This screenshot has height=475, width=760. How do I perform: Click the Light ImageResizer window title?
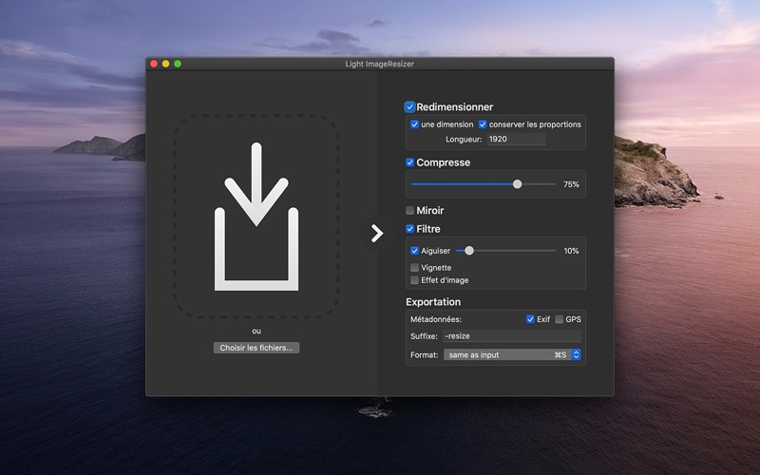pyautogui.click(x=379, y=64)
